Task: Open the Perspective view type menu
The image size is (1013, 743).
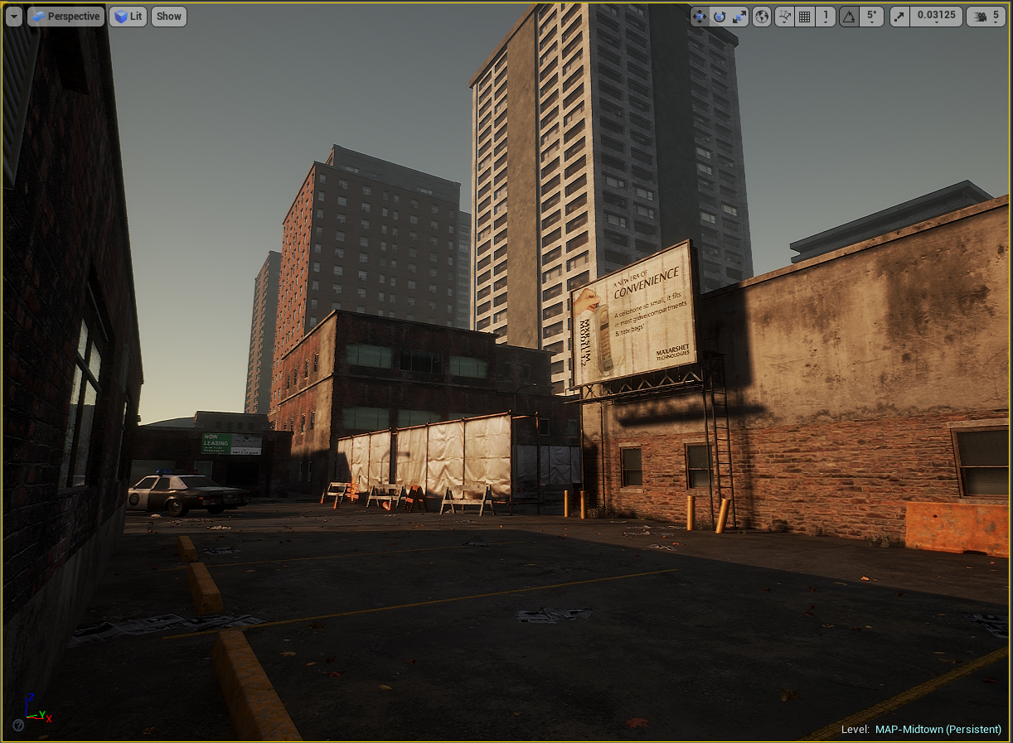Action: (x=66, y=17)
